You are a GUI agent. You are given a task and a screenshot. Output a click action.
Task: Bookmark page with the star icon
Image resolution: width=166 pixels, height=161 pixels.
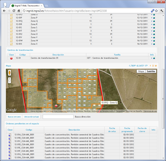coord(156,11)
